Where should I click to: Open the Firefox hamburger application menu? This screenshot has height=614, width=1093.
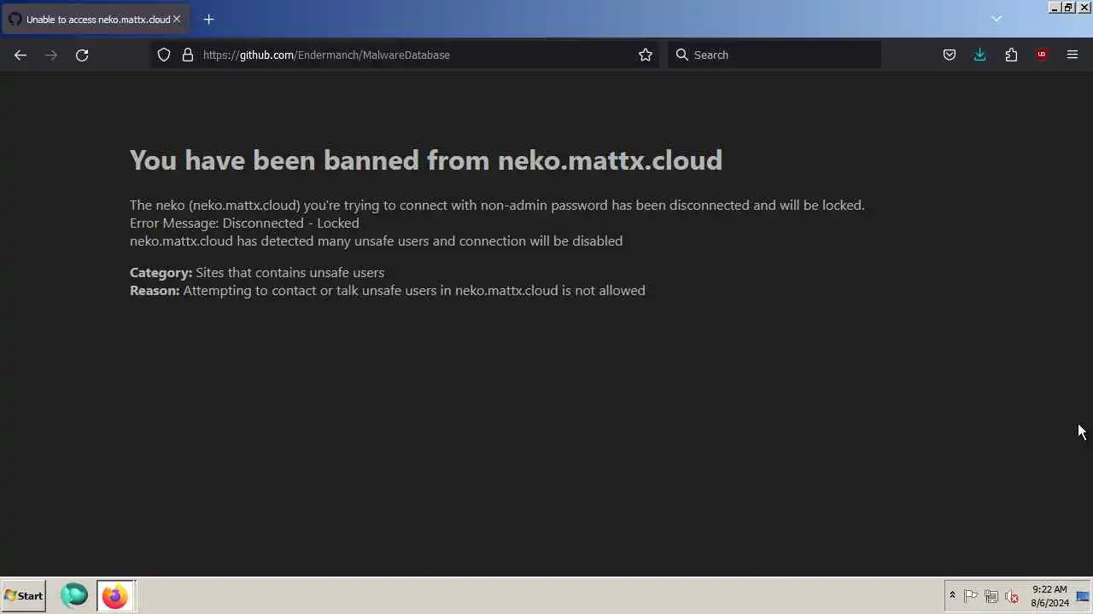point(1073,55)
